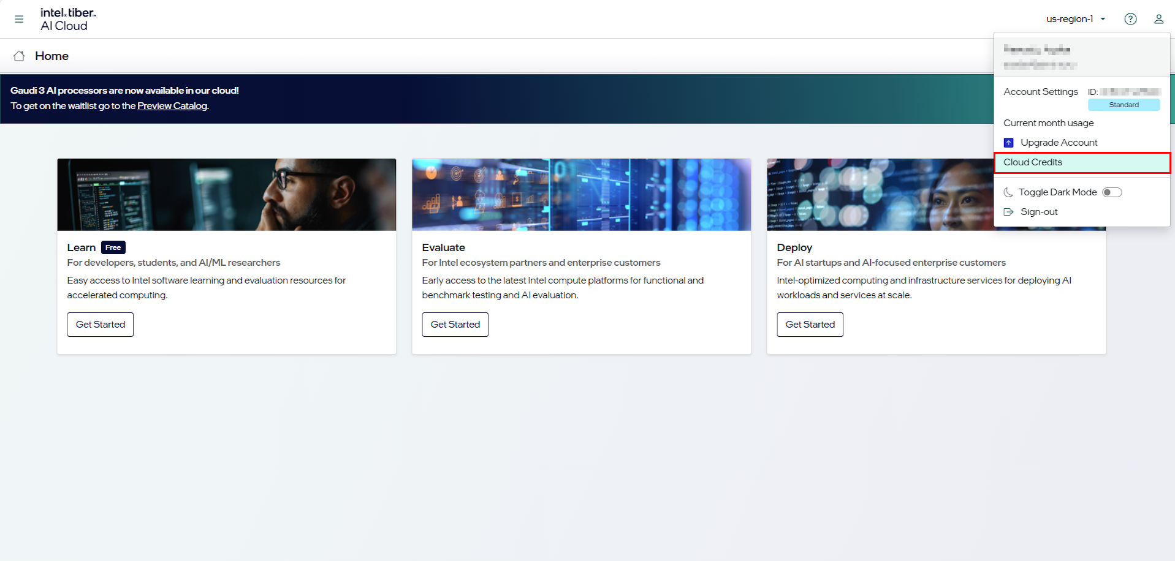
Task: Click the user profile icon
Action: coord(1158,19)
